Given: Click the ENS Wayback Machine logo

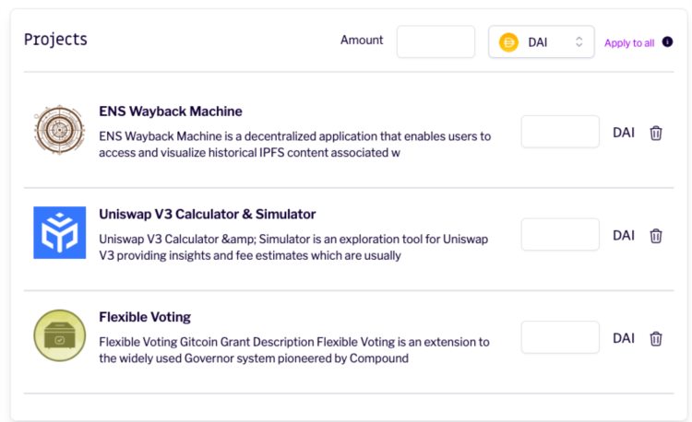Looking at the screenshot, I should pyautogui.click(x=59, y=130).
